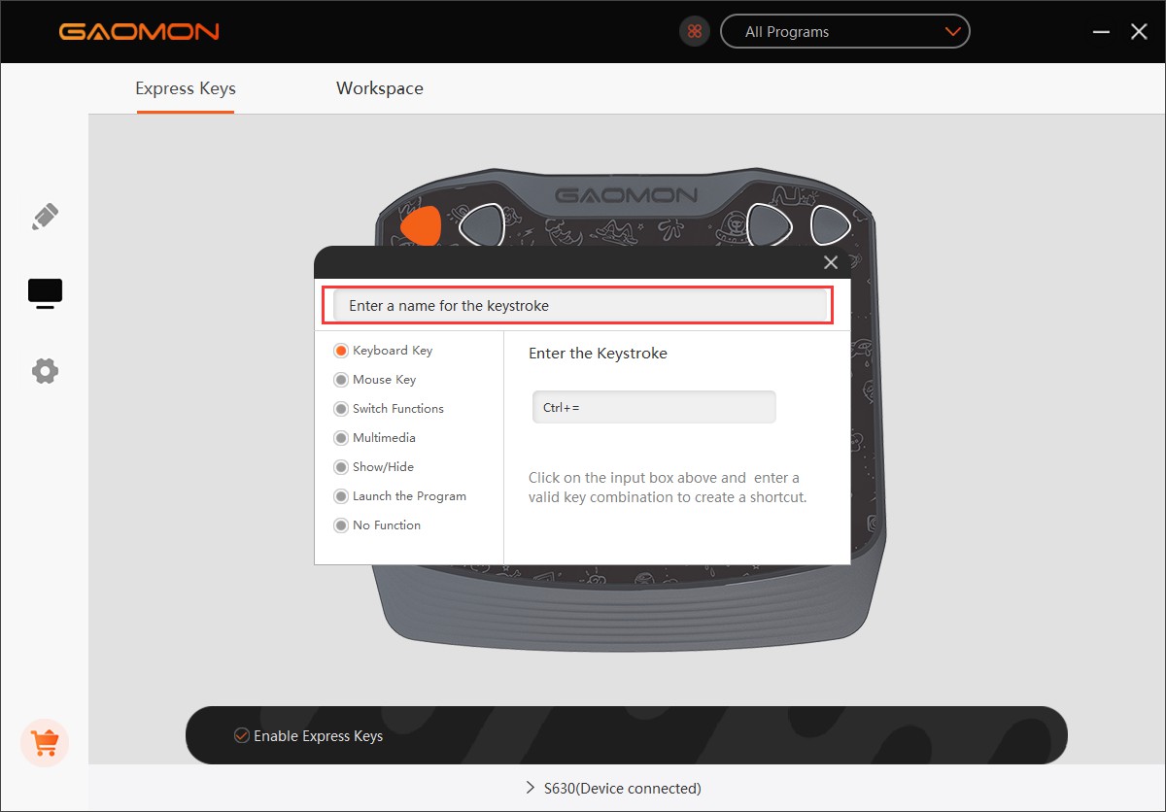1166x812 pixels.
Task: Click the red program grid icon
Action: pos(694,32)
